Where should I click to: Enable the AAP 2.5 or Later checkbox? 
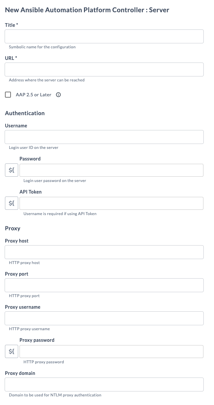(8, 95)
